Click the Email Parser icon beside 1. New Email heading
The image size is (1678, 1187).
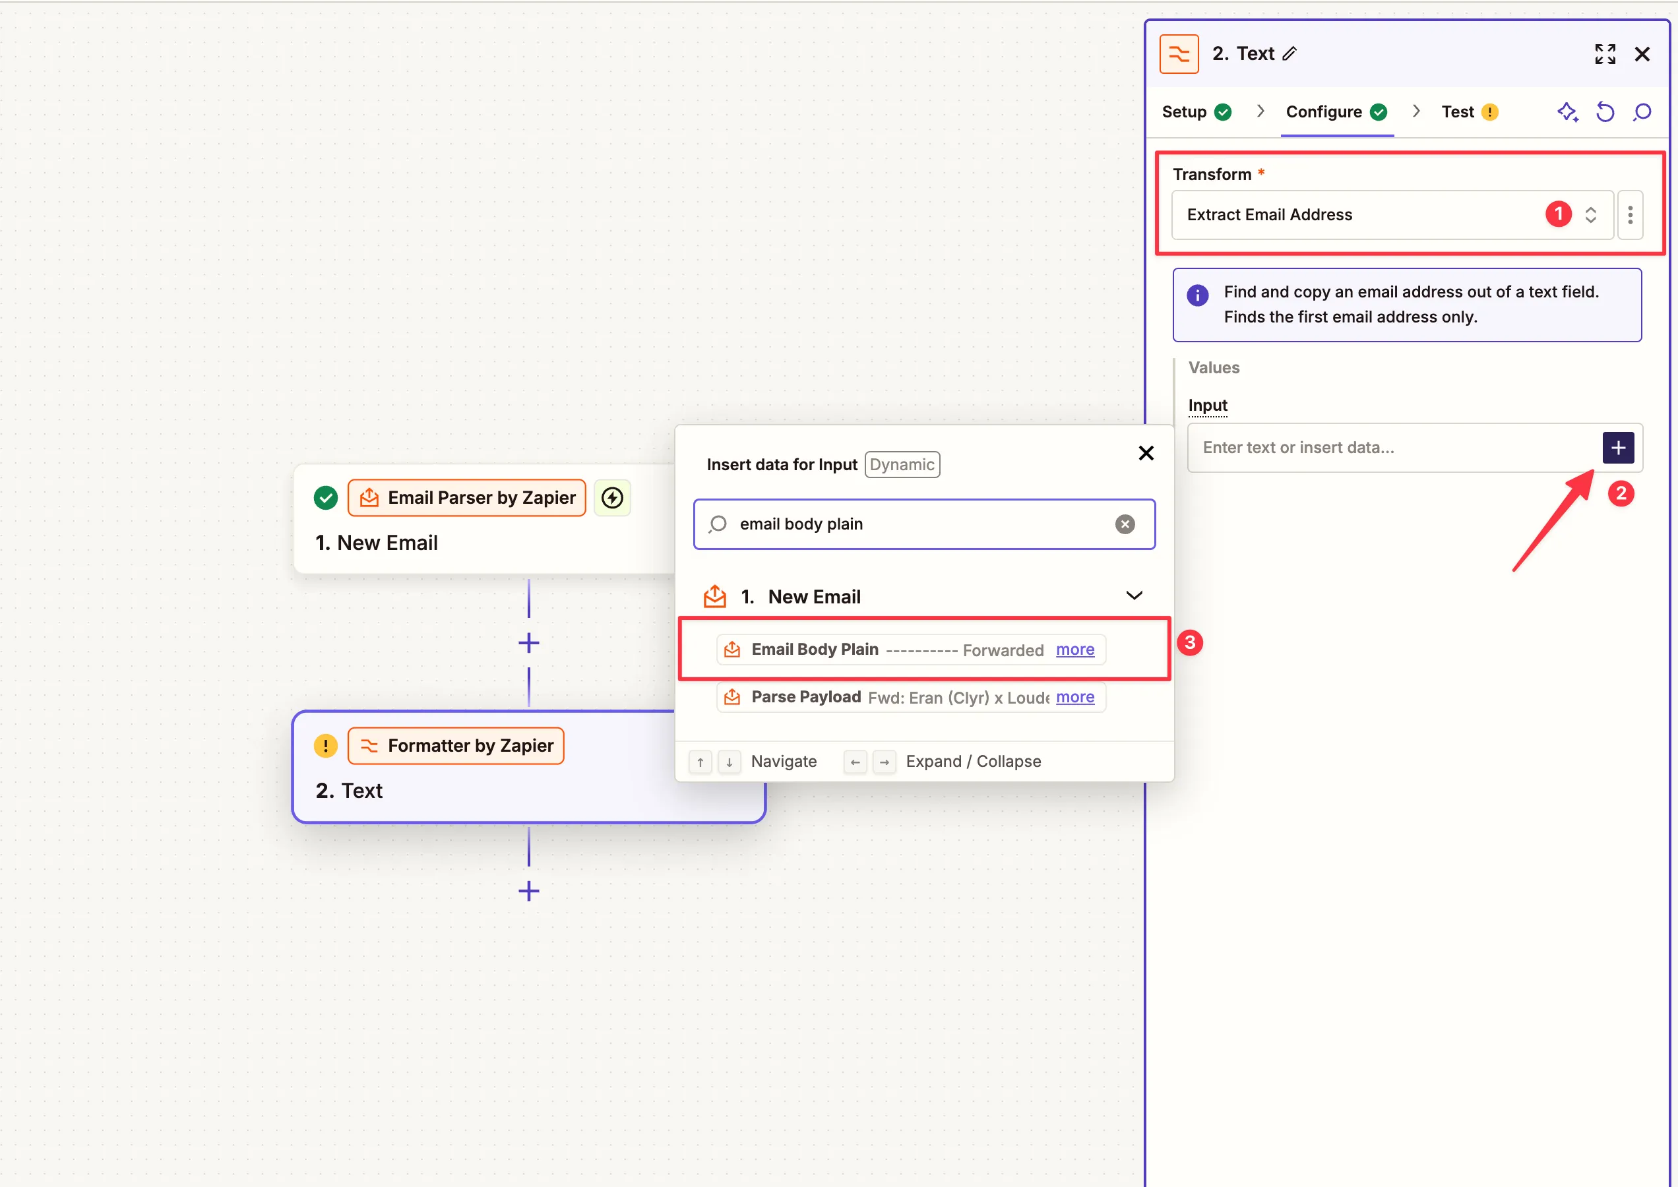point(714,596)
